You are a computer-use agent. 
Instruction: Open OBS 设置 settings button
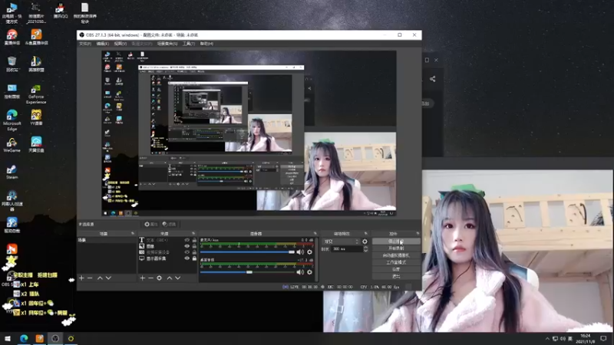point(396,270)
